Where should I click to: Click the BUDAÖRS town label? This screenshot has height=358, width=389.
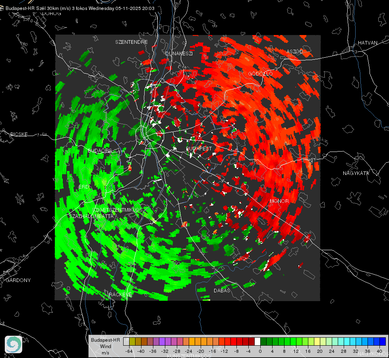(x=100, y=151)
